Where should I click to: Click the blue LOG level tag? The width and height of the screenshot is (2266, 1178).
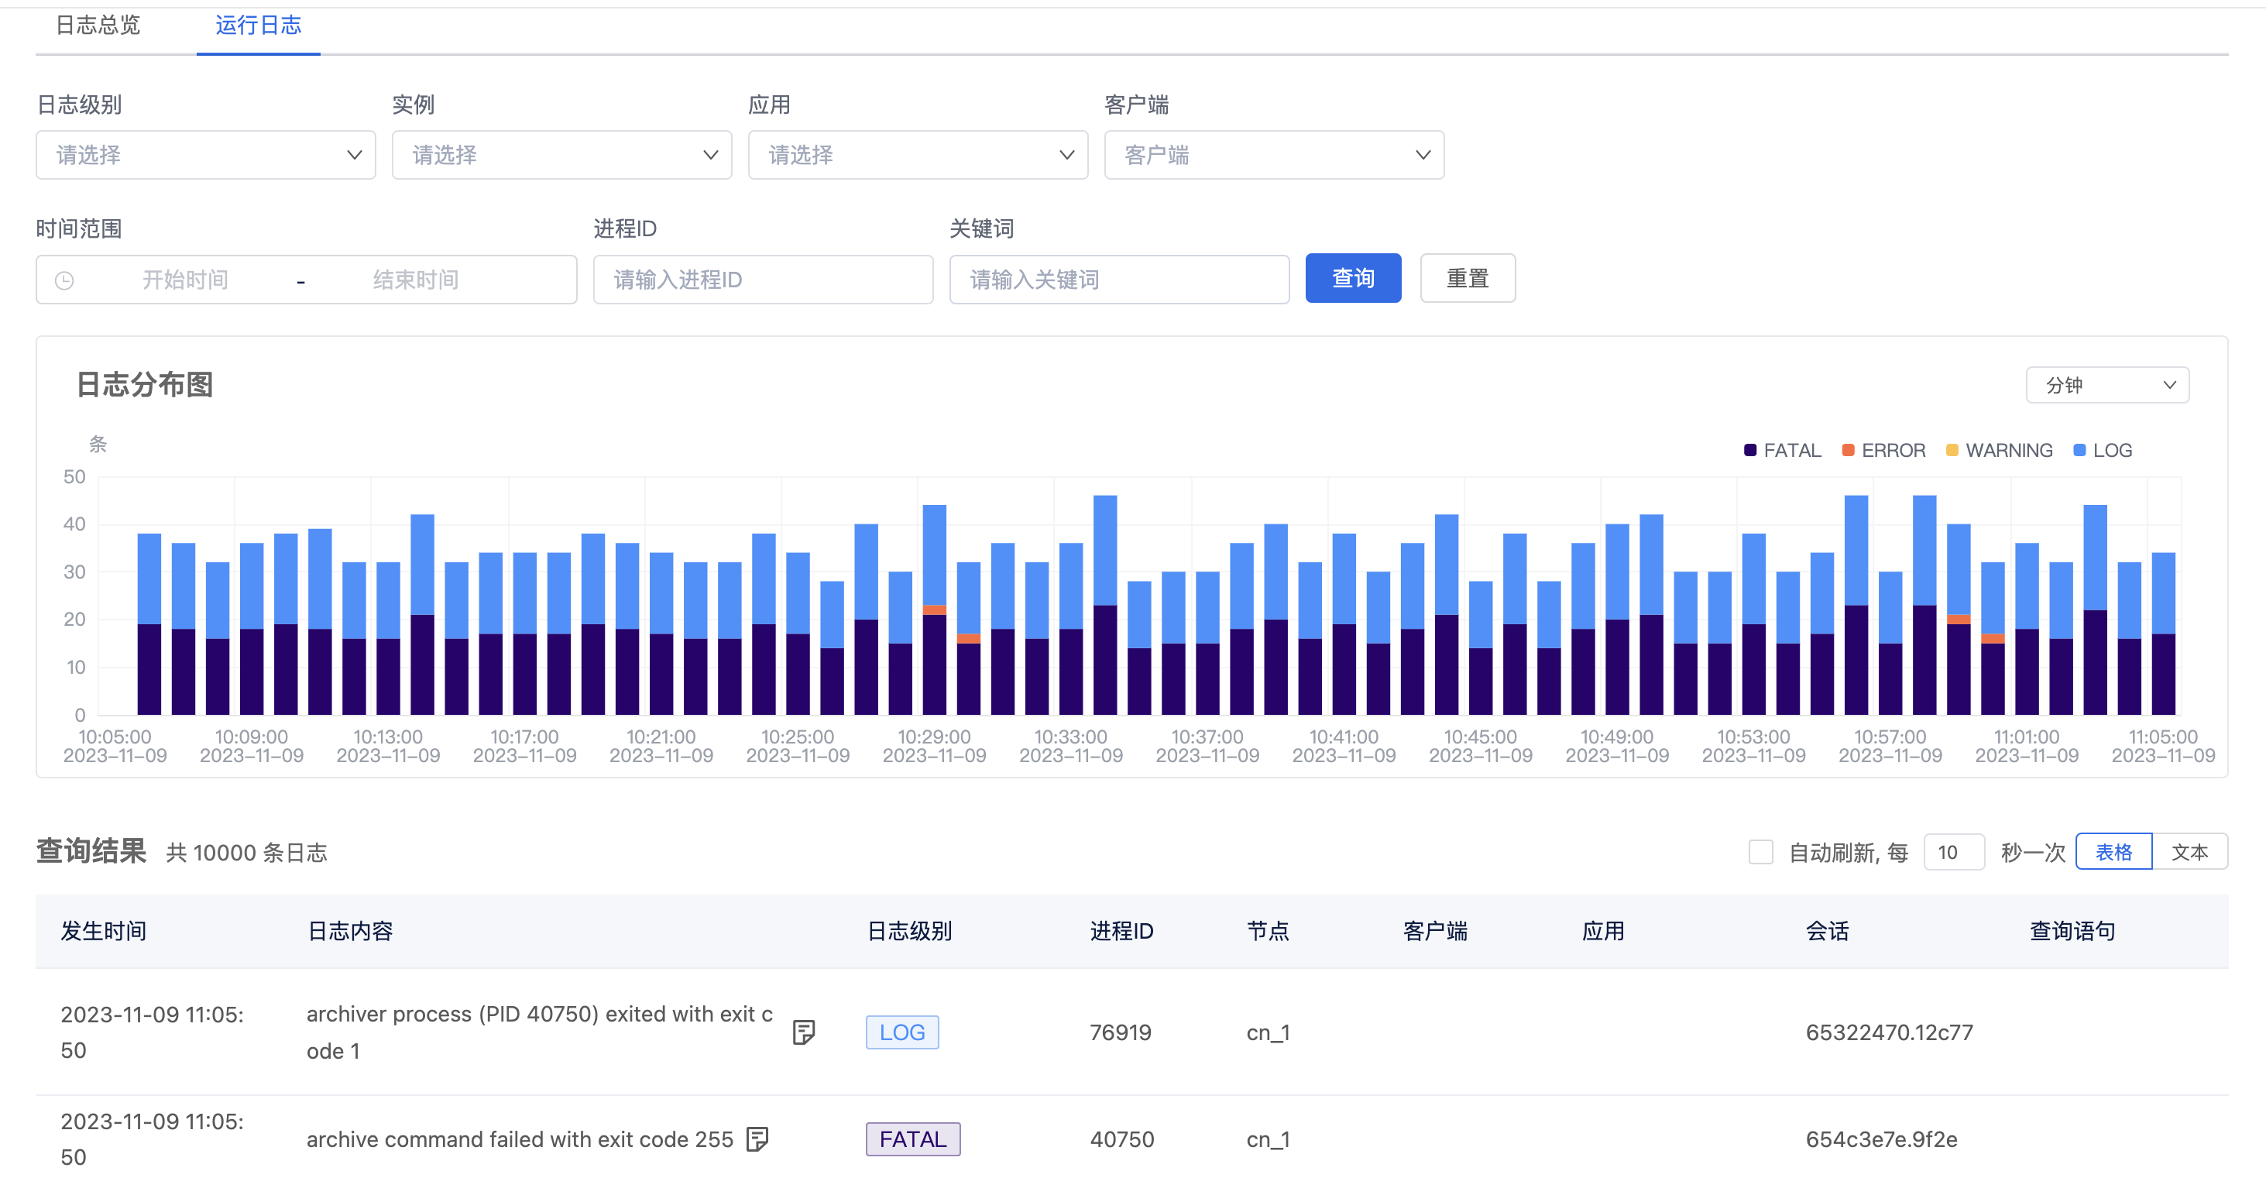pos(901,1032)
